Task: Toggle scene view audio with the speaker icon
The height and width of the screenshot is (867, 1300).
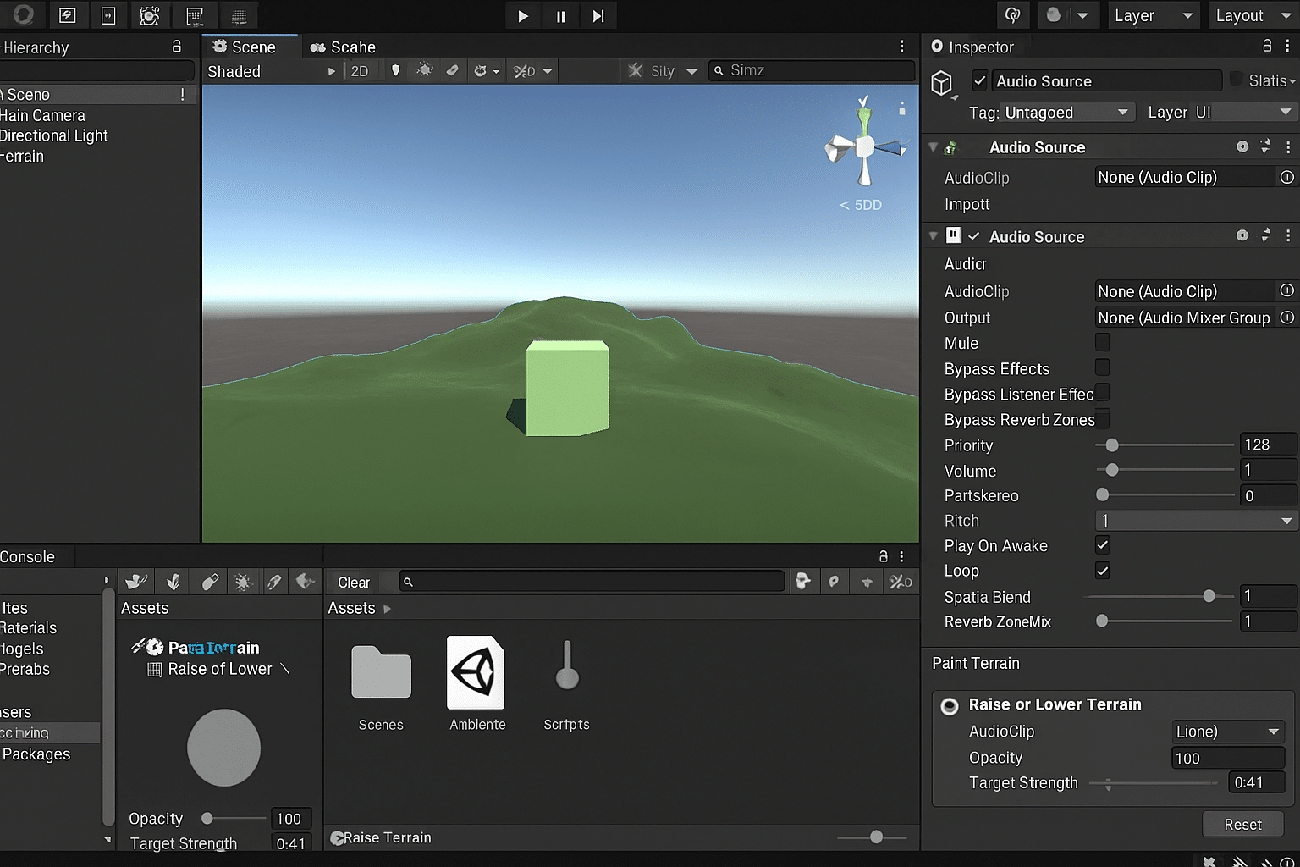Action: tap(453, 70)
